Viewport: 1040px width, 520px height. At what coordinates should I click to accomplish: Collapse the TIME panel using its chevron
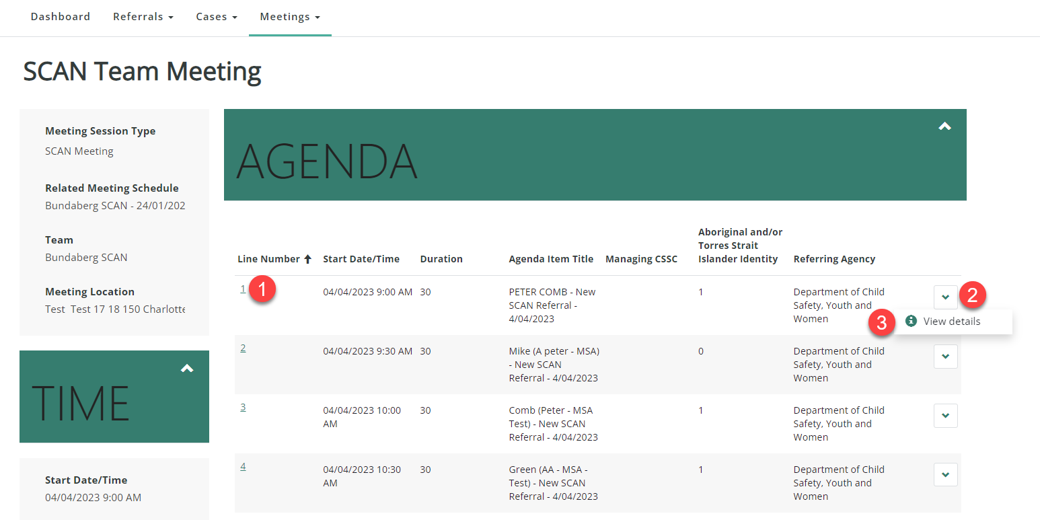coord(187,368)
